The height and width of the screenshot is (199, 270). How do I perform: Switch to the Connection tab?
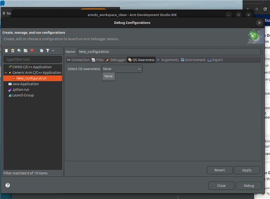pos(78,60)
